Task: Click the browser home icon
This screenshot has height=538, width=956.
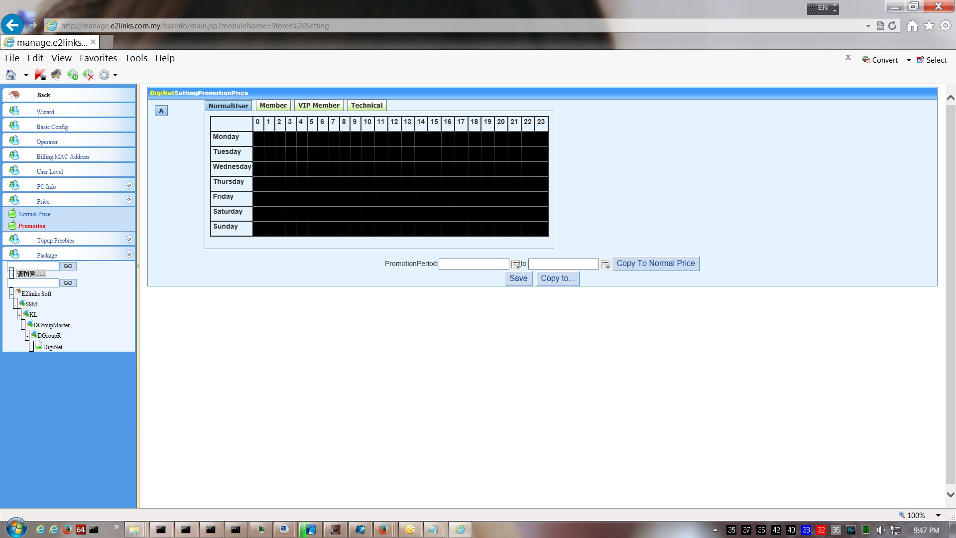Action: tap(912, 25)
